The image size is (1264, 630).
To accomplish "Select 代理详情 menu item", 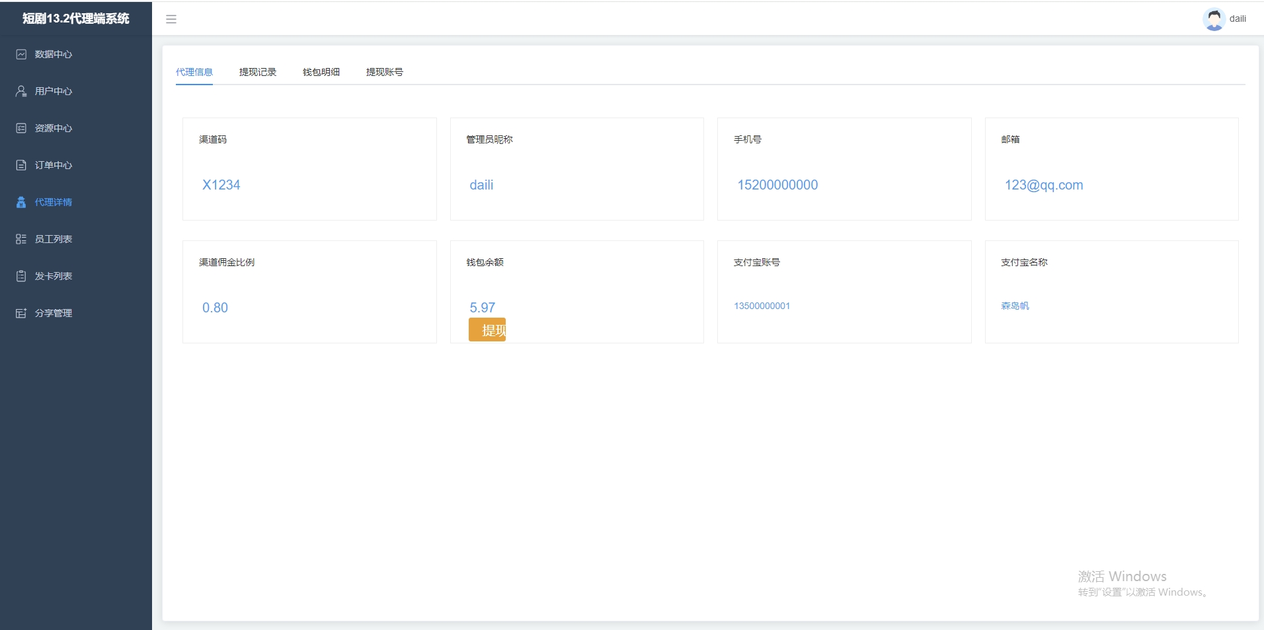I will coord(76,202).
